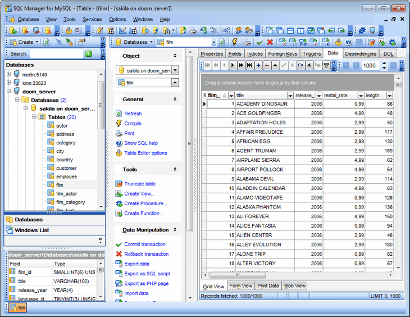
Task: Click the green search go button
Action: pyautogui.click(x=88, y=54)
